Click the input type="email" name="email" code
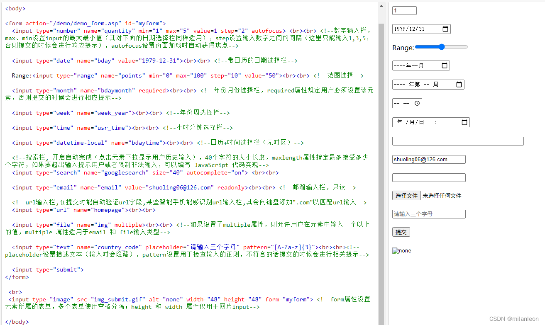545x325 pixels. 129,187
